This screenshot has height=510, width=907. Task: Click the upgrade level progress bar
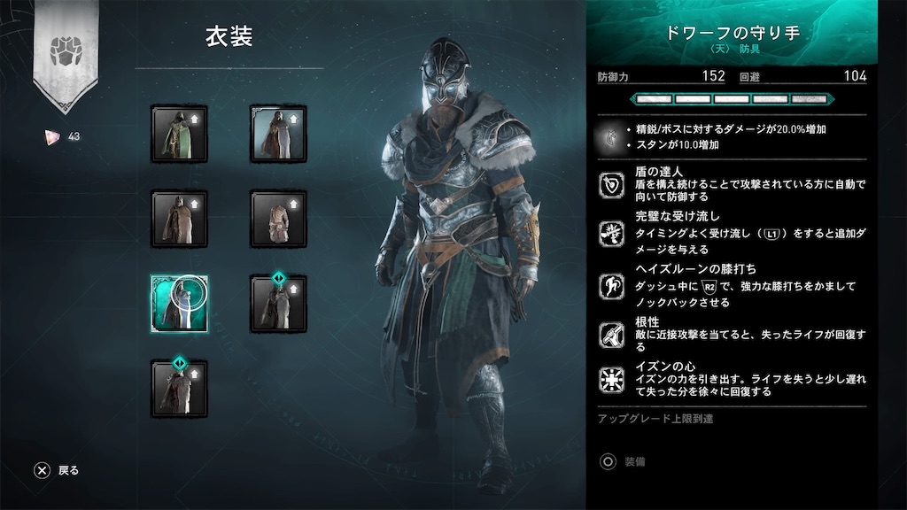click(x=732, y=99)
